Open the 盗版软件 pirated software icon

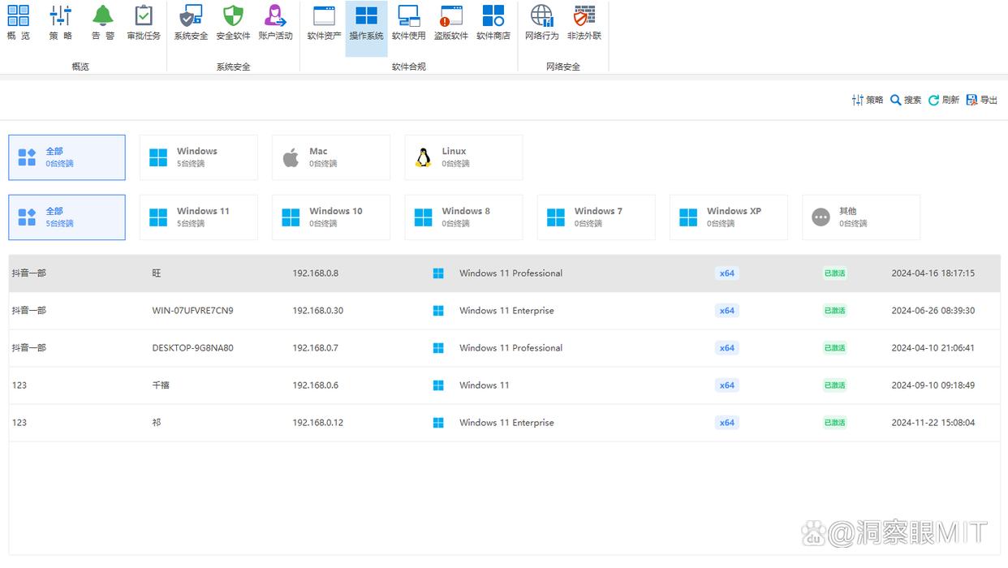point(450,23)
